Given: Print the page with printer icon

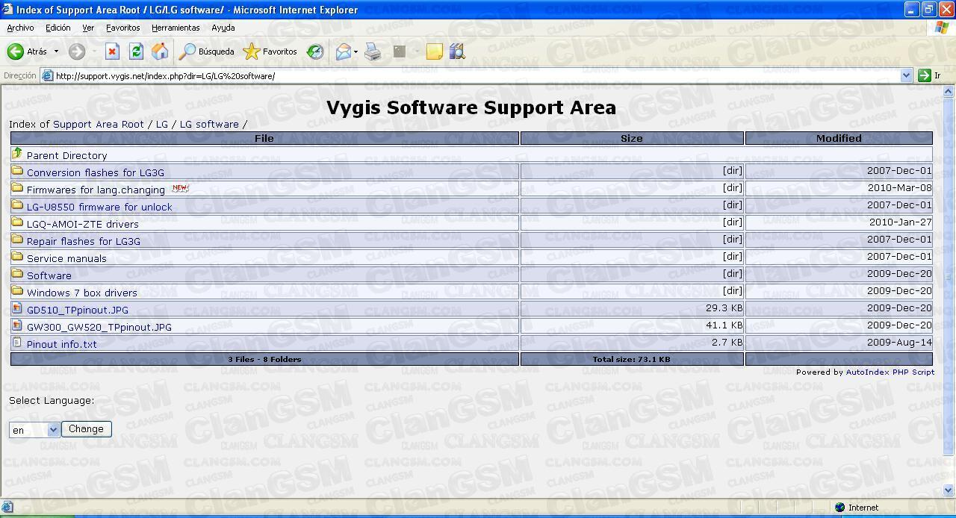Looking at the screenshot, I should 373,52.
